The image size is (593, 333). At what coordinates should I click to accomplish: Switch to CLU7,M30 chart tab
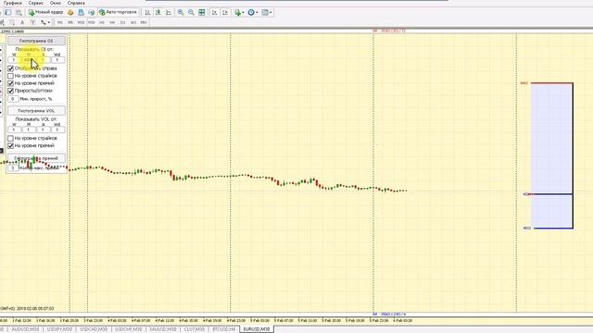tap(195, 329)
